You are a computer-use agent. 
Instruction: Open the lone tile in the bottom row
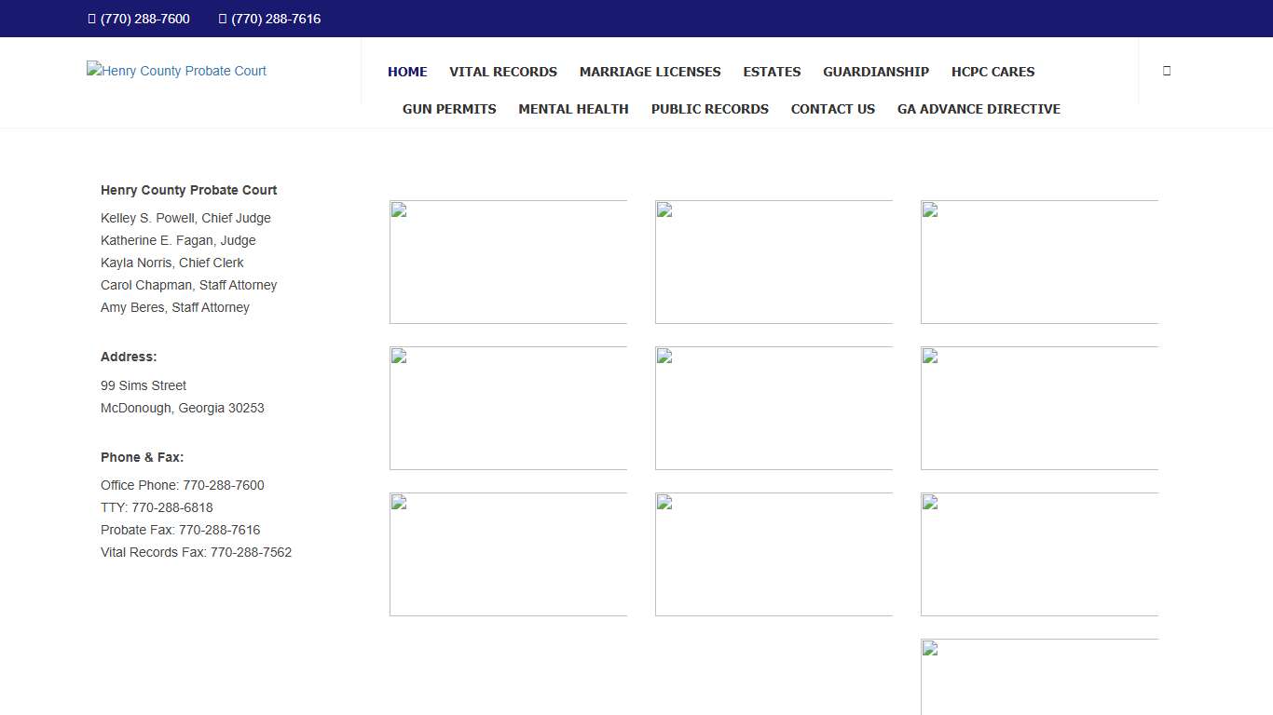pyautogui.click(x=1039, y=678)
